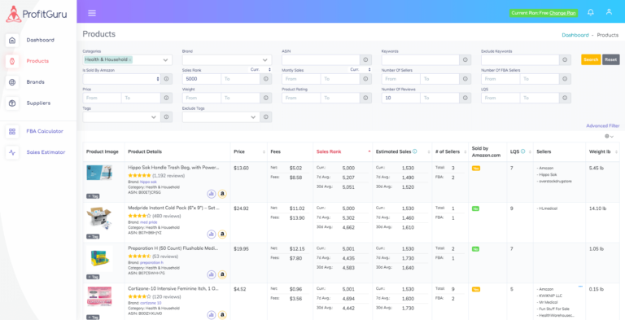Open Amazon icon for Medpride Cold Pack
This screenshot has width=625, height=320.
(x=222, y=235)
